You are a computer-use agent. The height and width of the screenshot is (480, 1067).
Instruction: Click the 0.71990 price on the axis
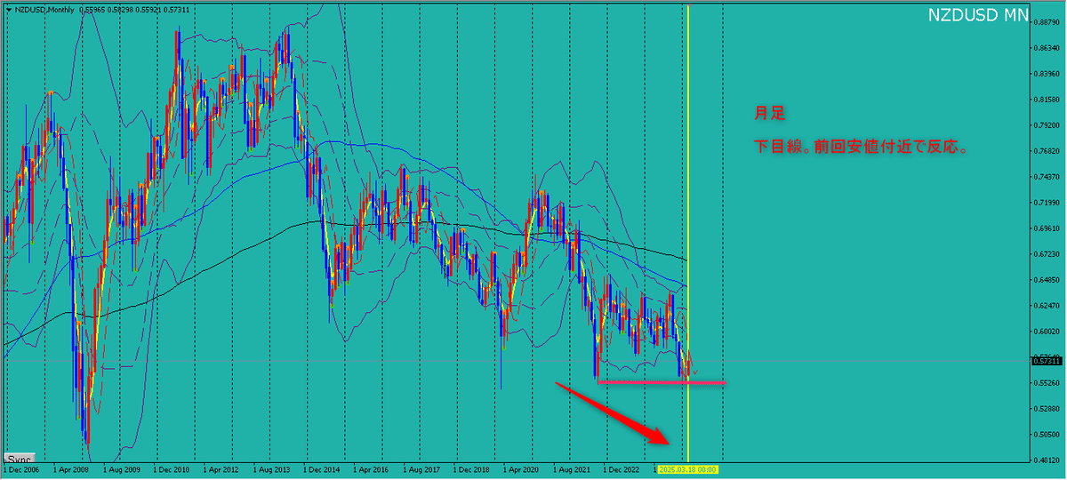point(1047,203)
